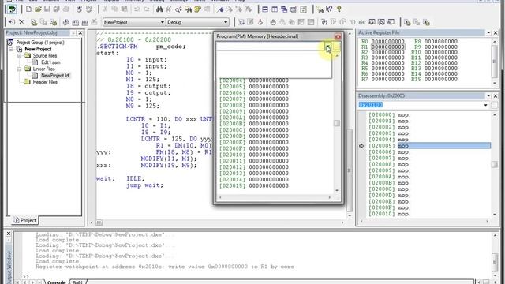505x284 pixels.
Task: Open the Debug configuration dropdown
Action: tap(226, 22)
